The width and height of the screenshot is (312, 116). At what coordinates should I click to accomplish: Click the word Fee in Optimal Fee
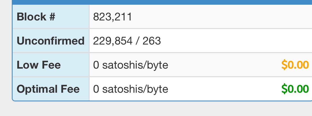(71, 89)
